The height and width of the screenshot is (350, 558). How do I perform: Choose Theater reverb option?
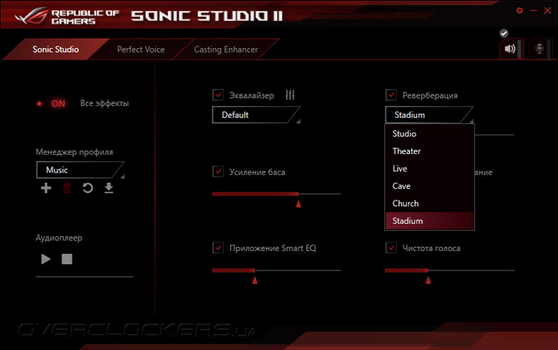click(429, 151)
